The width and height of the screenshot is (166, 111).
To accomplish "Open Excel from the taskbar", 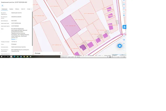I will click(18, 57).
